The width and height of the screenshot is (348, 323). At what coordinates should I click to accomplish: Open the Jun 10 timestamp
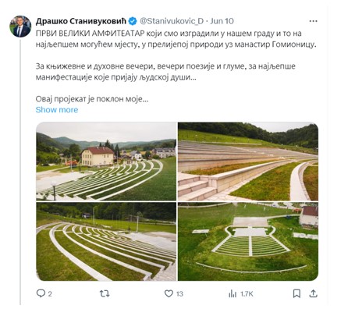(222, 21)
